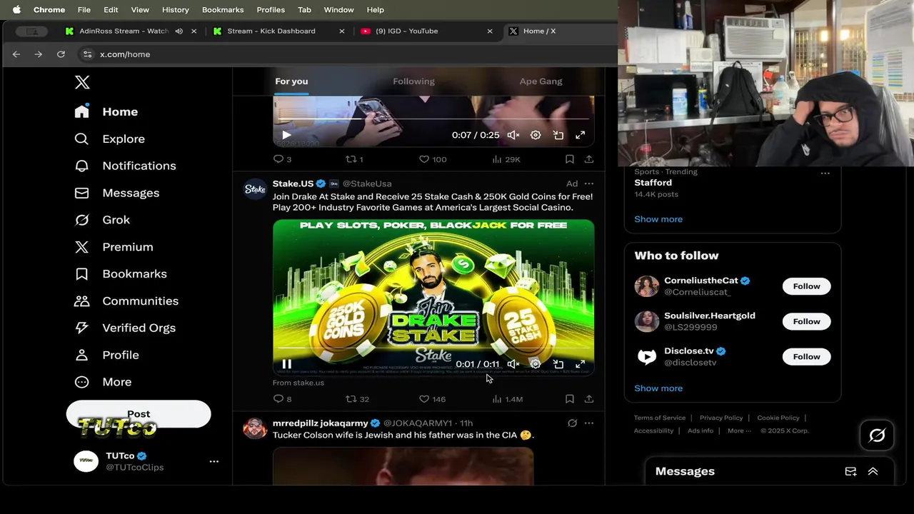Seek on the Stake ad video progress bar
The width and height of the screenshot is (914, 514).
[x=433, y=349]
